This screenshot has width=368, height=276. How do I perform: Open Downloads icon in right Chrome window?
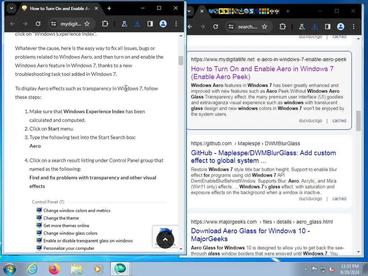315,27
